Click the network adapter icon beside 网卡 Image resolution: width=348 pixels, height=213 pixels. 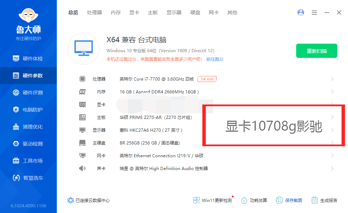coord(82,155)
